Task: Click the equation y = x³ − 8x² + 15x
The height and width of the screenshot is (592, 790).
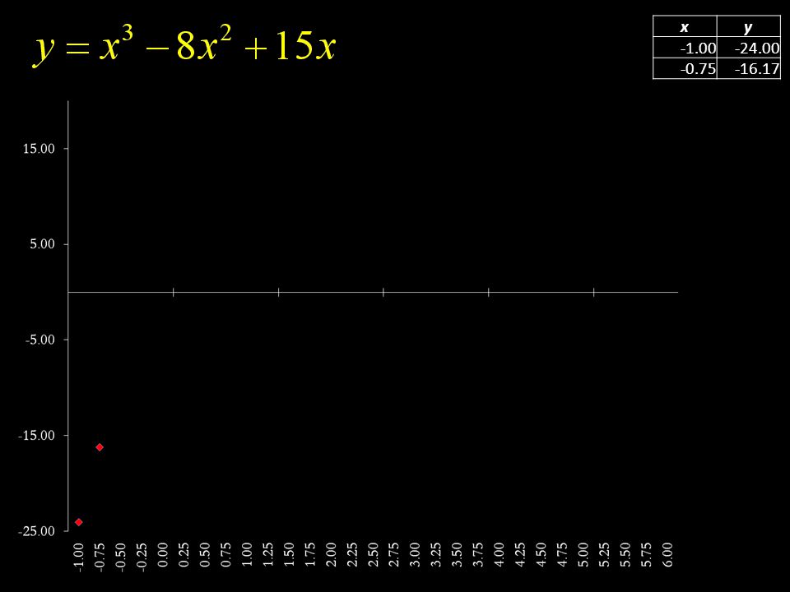Action: [x=185, y=46]
